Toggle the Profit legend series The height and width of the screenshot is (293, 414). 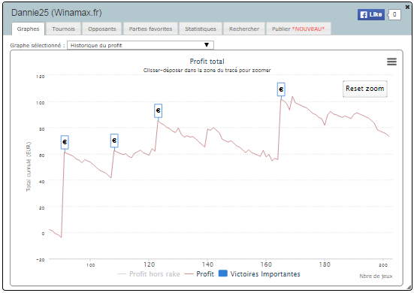tap(199, 274)
